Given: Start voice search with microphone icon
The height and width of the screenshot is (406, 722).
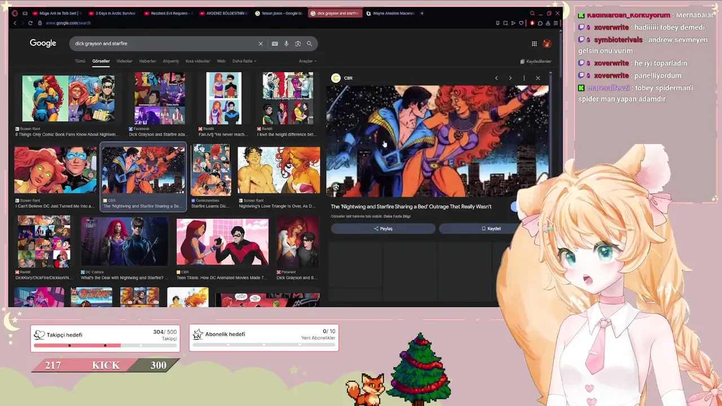Looking at the screenshot, I should point(287,43).
